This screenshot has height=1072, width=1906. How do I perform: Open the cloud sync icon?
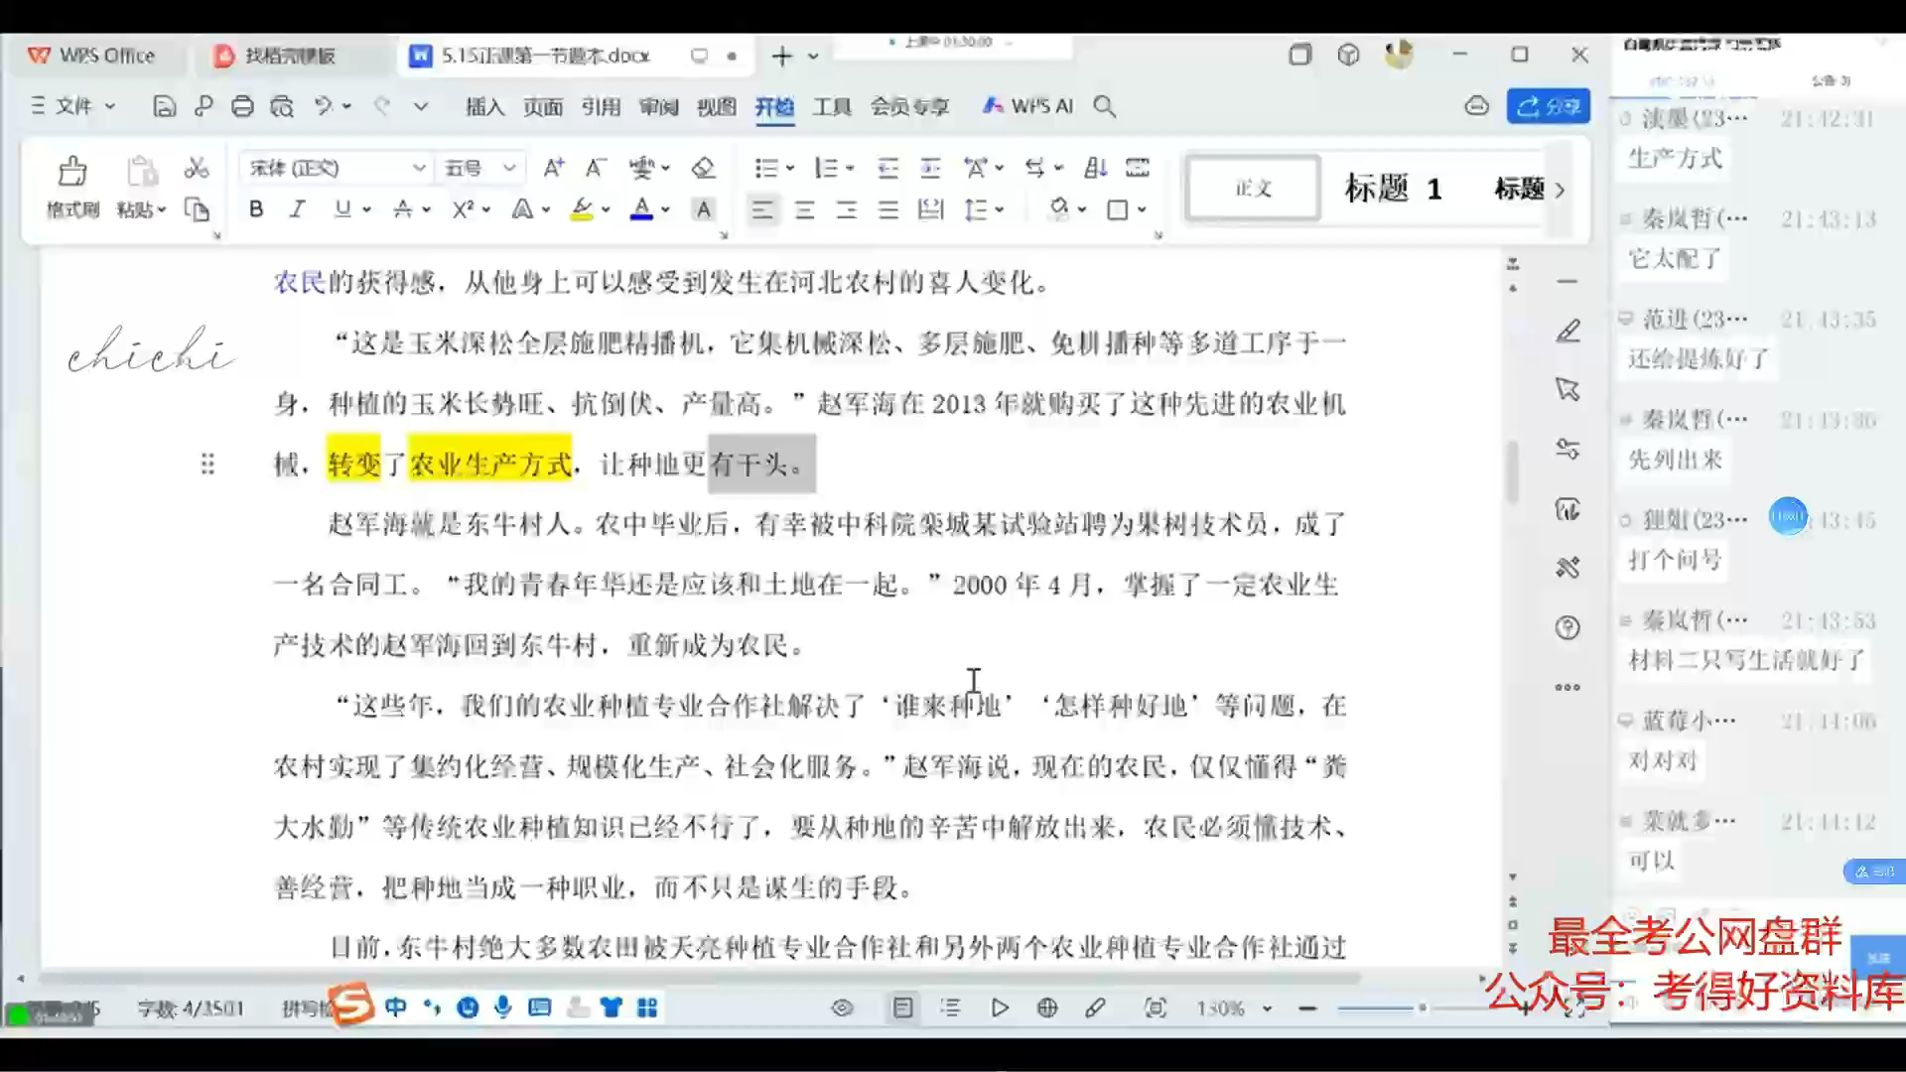(1477, 105)
